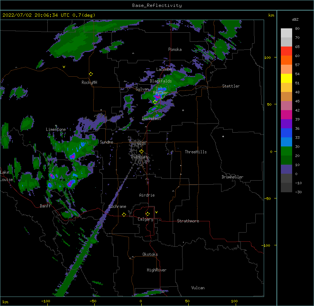
Task: Click the dBZ legend heading
Action: (x=295, y=20)
